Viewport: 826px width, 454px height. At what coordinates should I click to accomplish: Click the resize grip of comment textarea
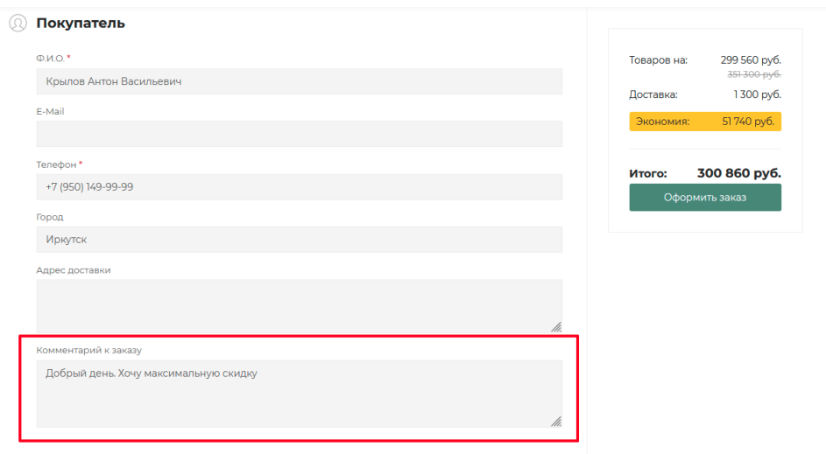[x=556, y=422]
